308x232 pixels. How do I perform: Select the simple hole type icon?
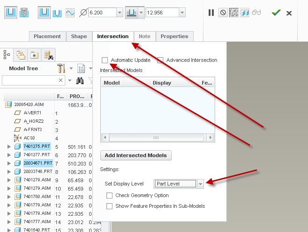tap(11, 13)
